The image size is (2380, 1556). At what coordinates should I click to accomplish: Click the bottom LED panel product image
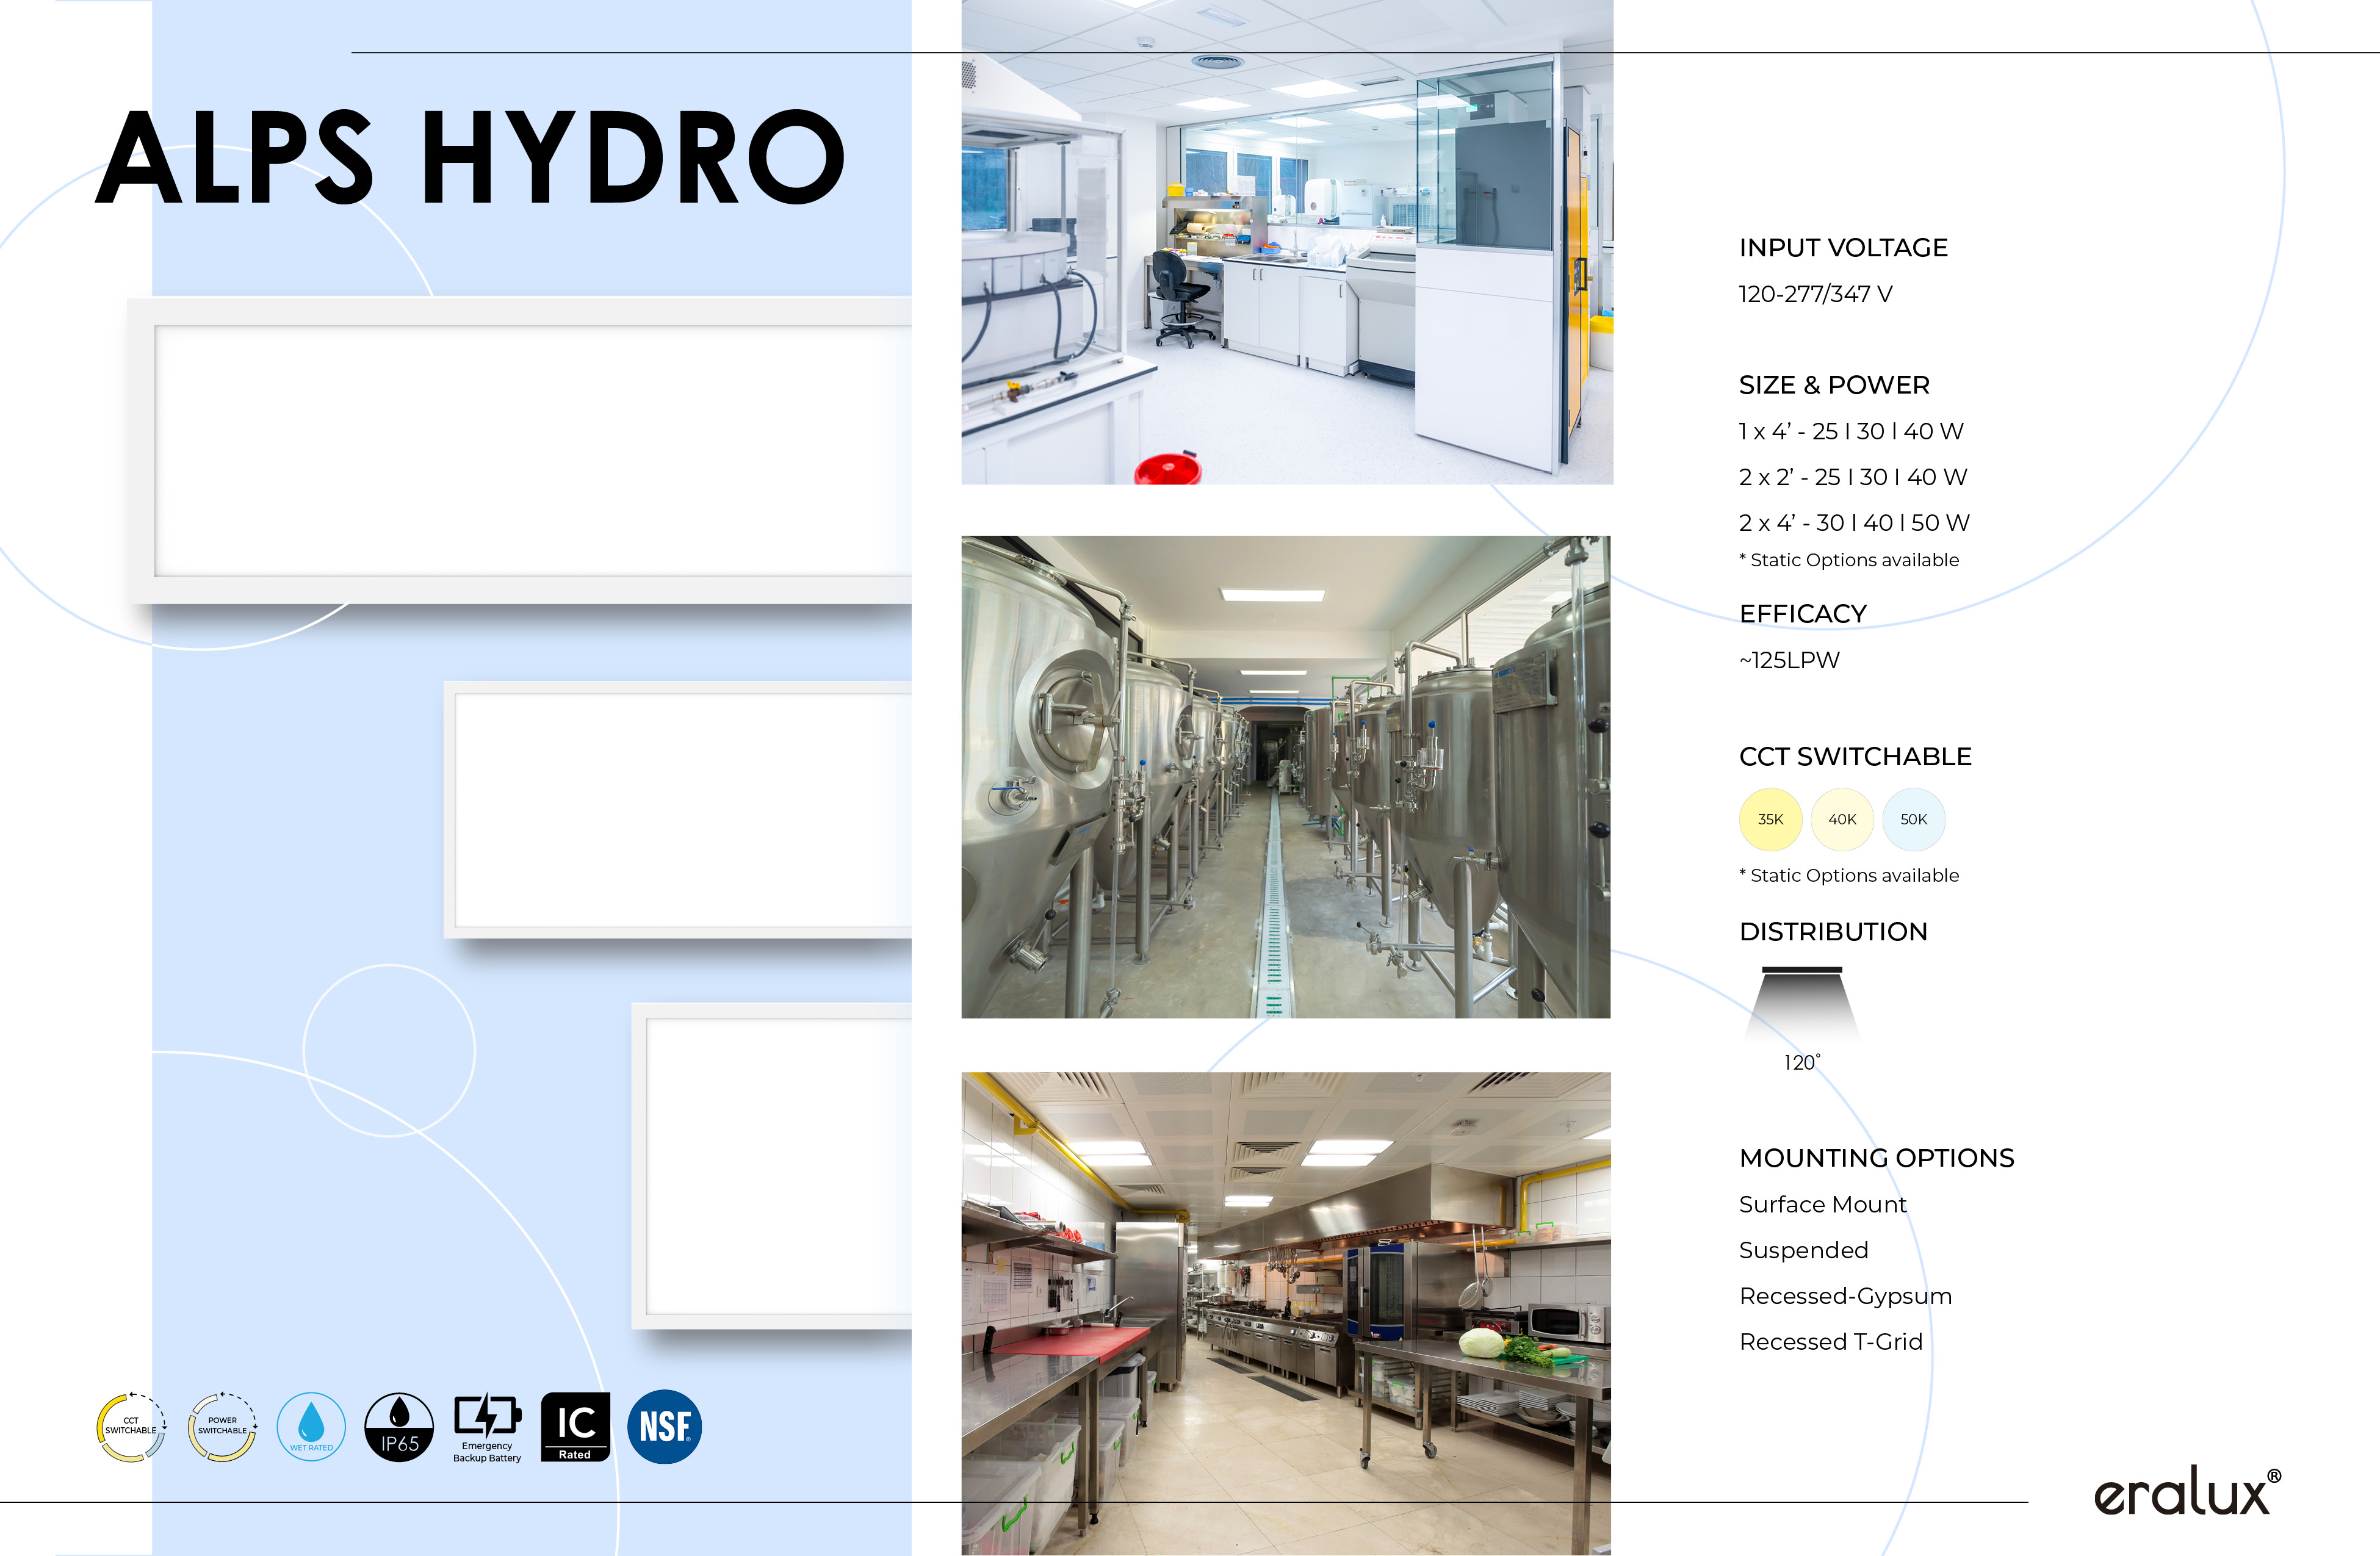[x=772, y=1166]
